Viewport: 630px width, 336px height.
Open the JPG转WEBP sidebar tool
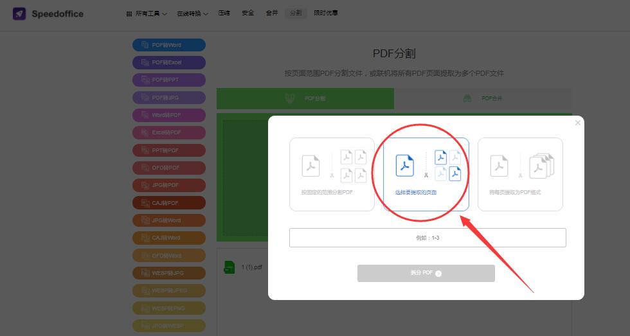coord(169,326)
